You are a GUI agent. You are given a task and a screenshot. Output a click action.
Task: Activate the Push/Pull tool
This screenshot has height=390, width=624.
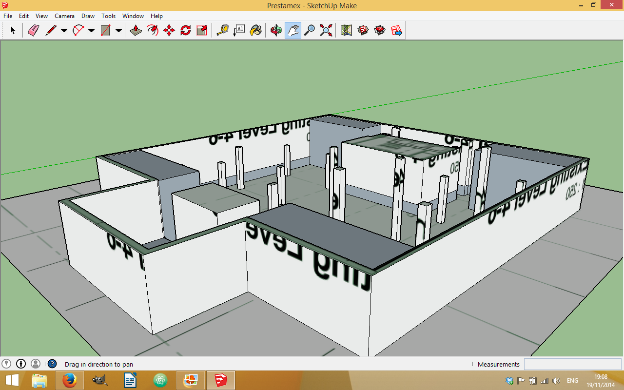pos(136,31)
